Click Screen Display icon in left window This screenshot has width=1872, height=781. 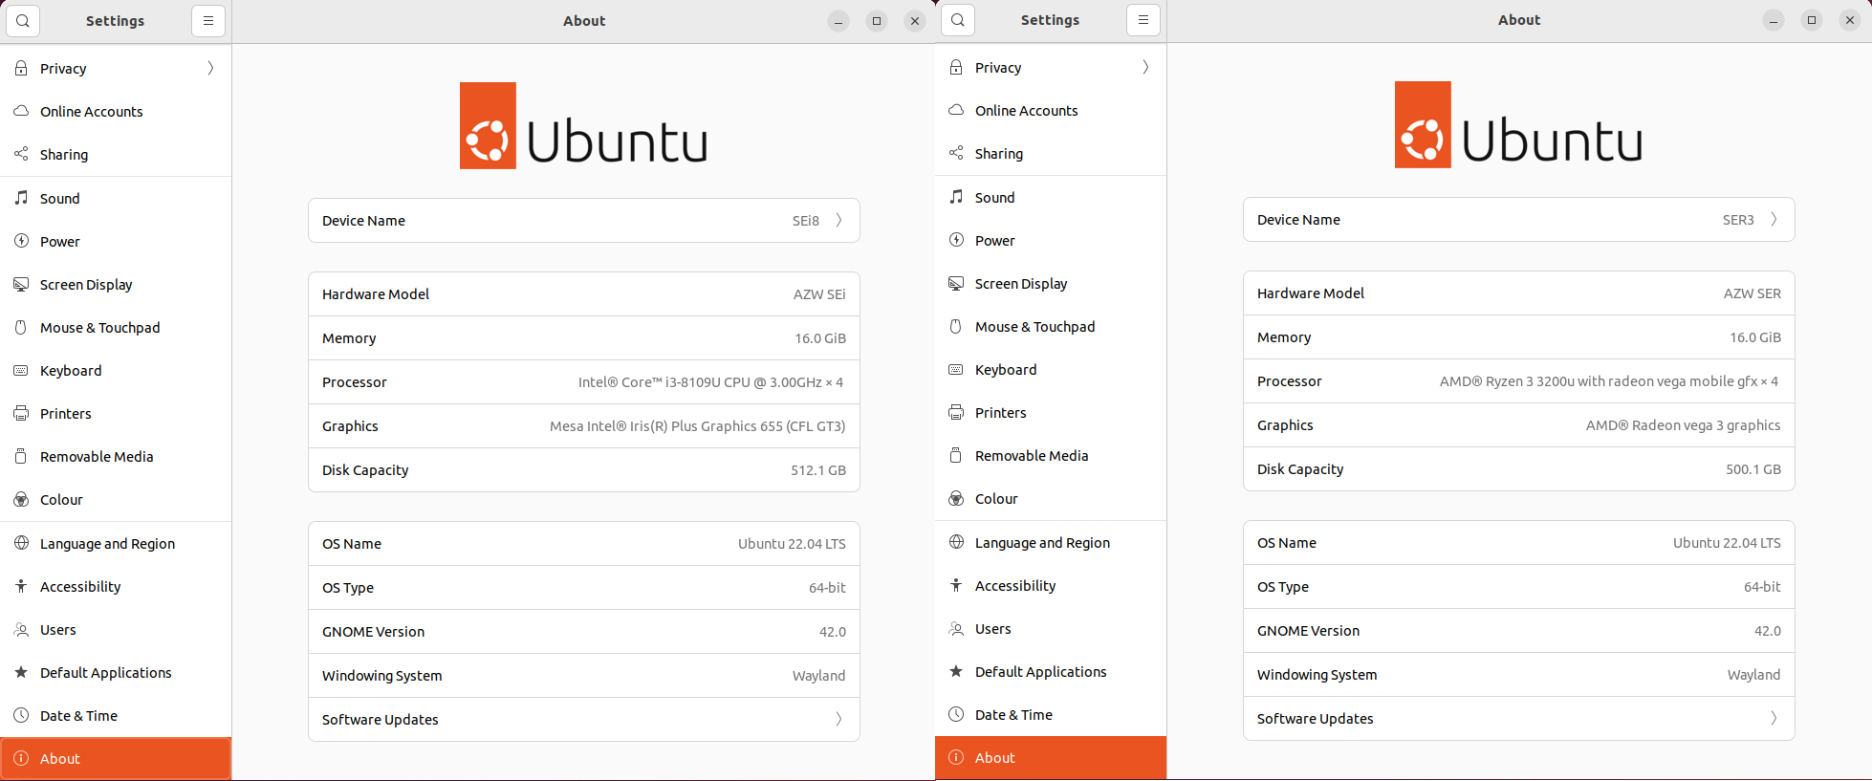click(x=21, y=285)
